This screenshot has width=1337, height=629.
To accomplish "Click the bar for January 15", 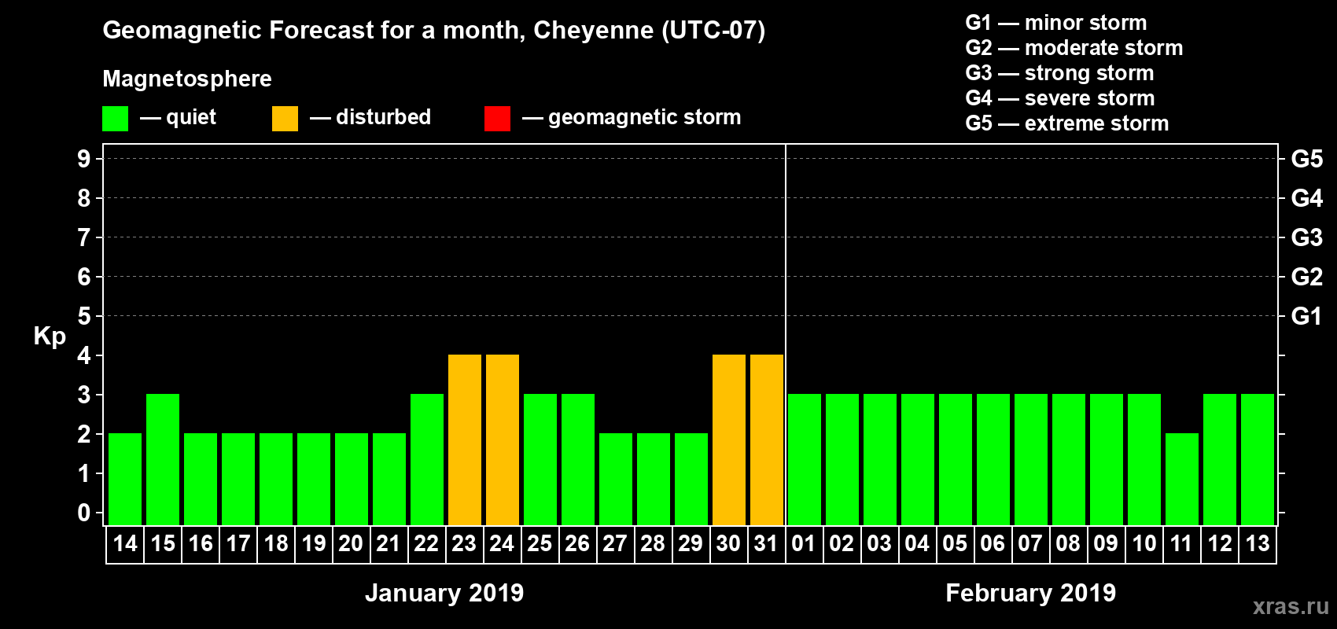I will click(x=163, y=459).
